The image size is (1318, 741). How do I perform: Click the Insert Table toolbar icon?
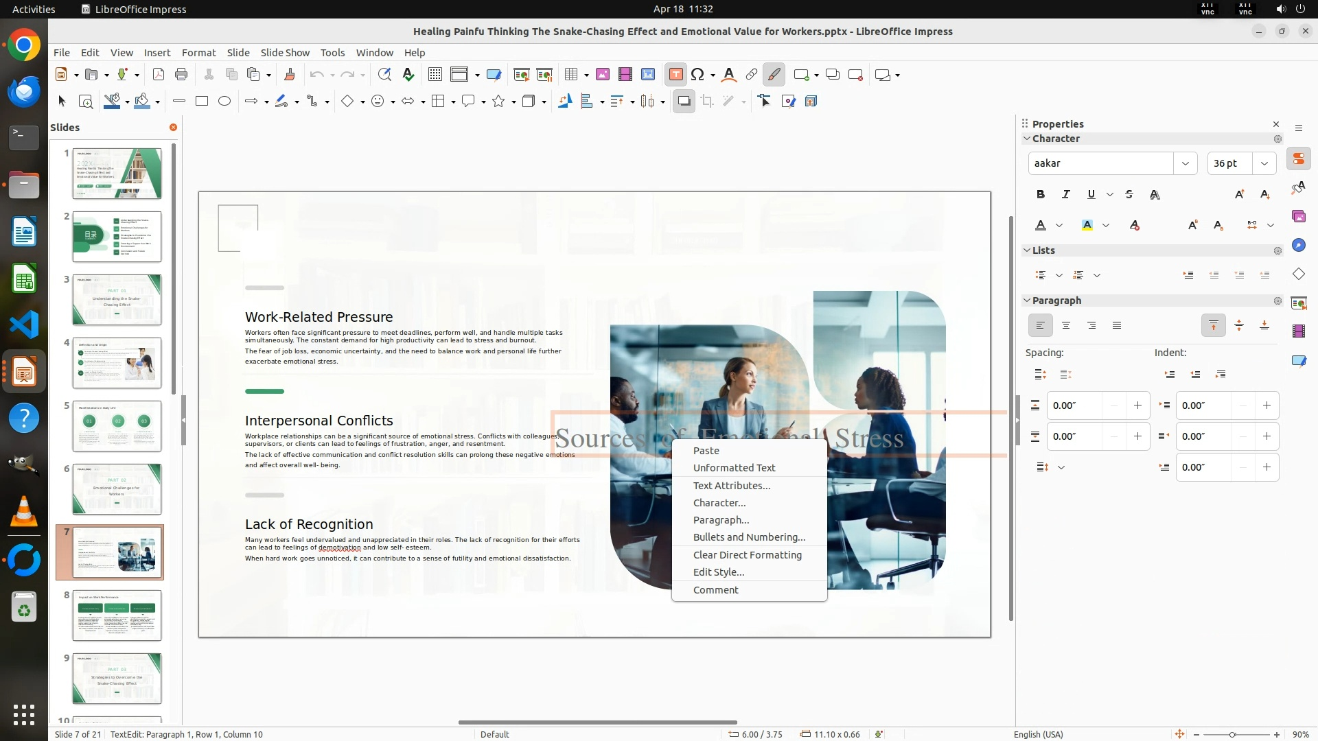click(x=570, y=74)
